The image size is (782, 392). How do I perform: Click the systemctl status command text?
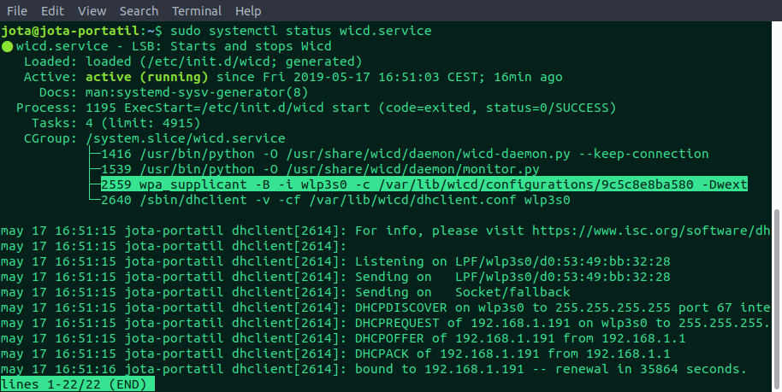click(300, 31)
